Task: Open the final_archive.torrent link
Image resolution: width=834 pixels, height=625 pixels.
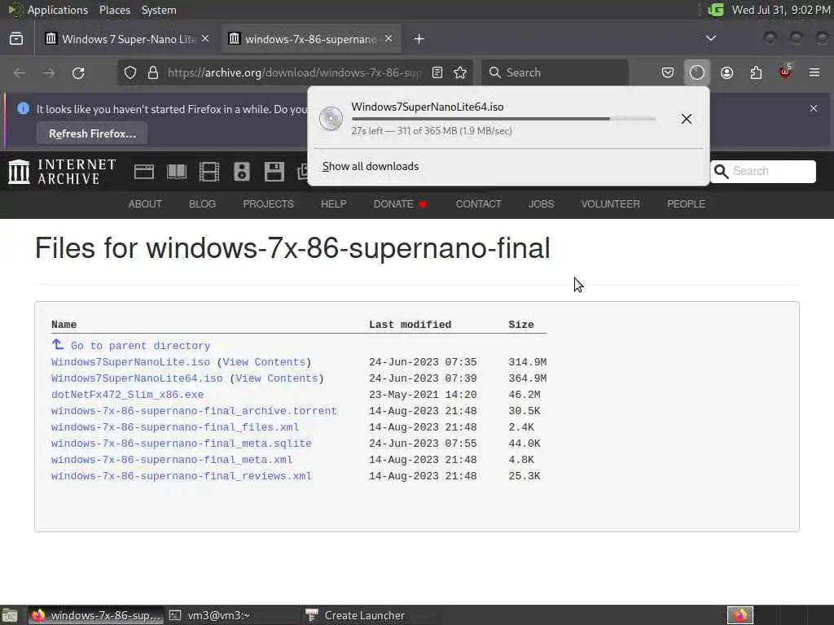Action: (x=194, y=411)
